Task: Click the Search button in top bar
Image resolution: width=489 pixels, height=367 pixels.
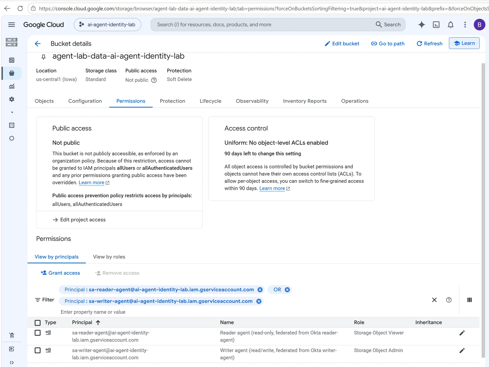Action: [x=388, y=25]
